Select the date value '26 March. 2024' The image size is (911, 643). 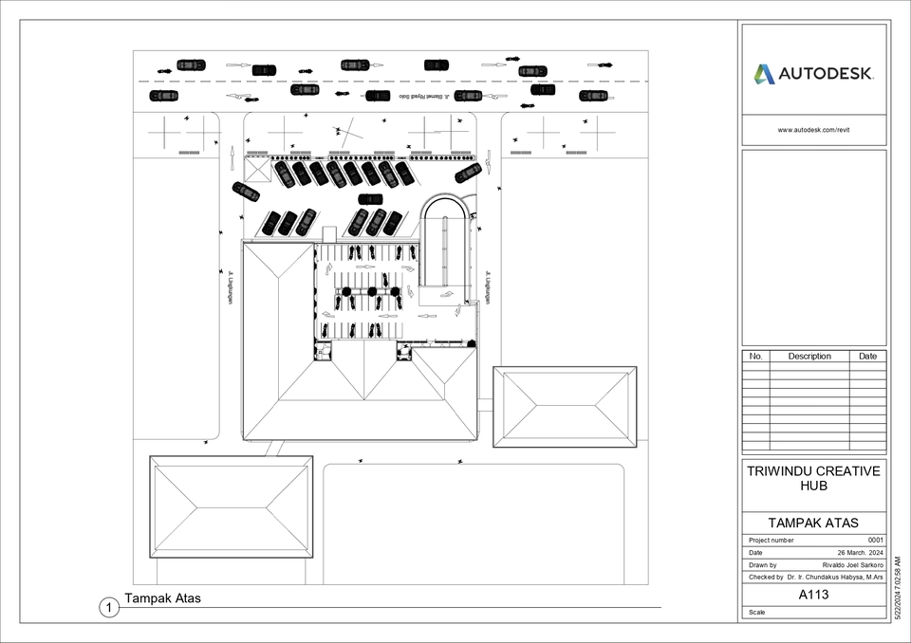860,552
